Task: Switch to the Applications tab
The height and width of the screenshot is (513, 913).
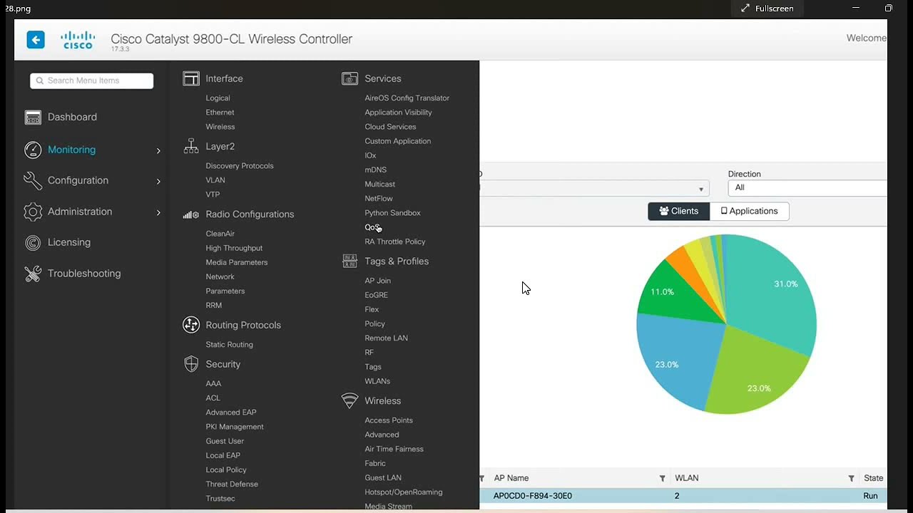Action: 749,211
